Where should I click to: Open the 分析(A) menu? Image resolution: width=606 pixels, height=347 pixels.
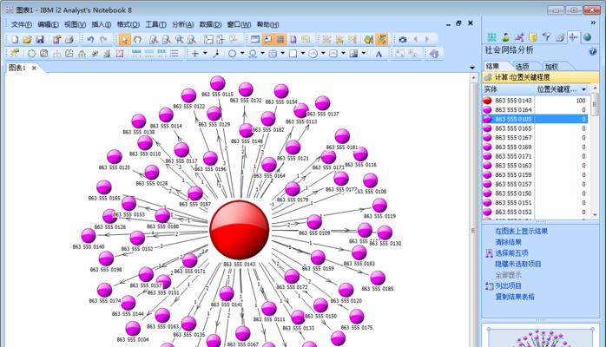[x=183, y=24]
